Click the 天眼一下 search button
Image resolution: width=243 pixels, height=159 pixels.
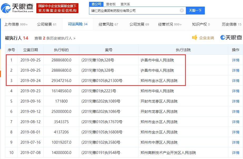195,11
